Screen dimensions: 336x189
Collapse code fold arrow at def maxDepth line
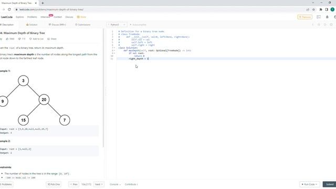(114, 50)
